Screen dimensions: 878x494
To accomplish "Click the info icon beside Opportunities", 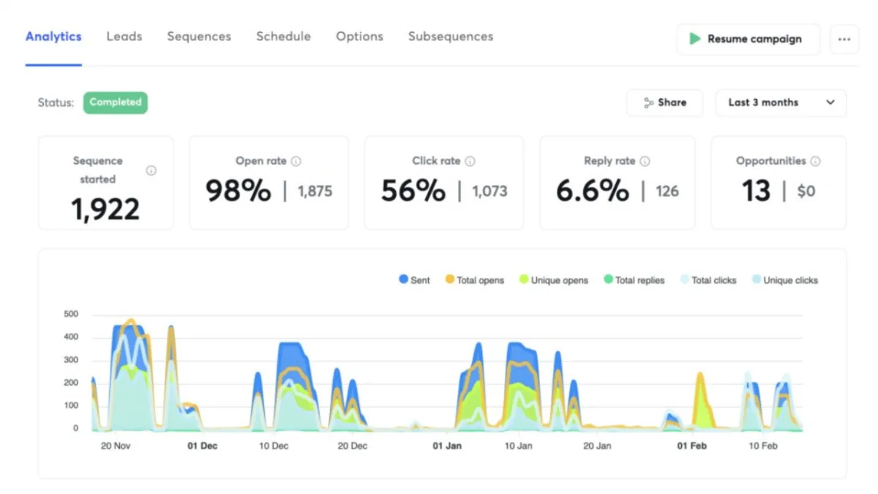I will 815,161.
